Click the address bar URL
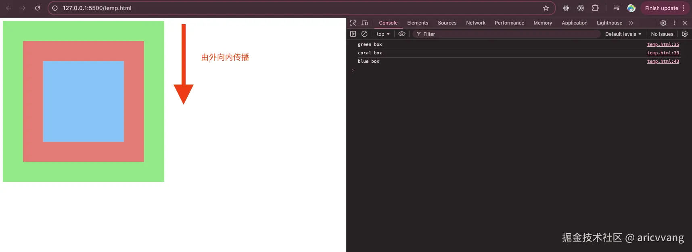692x252 pixels. (97, 8)
